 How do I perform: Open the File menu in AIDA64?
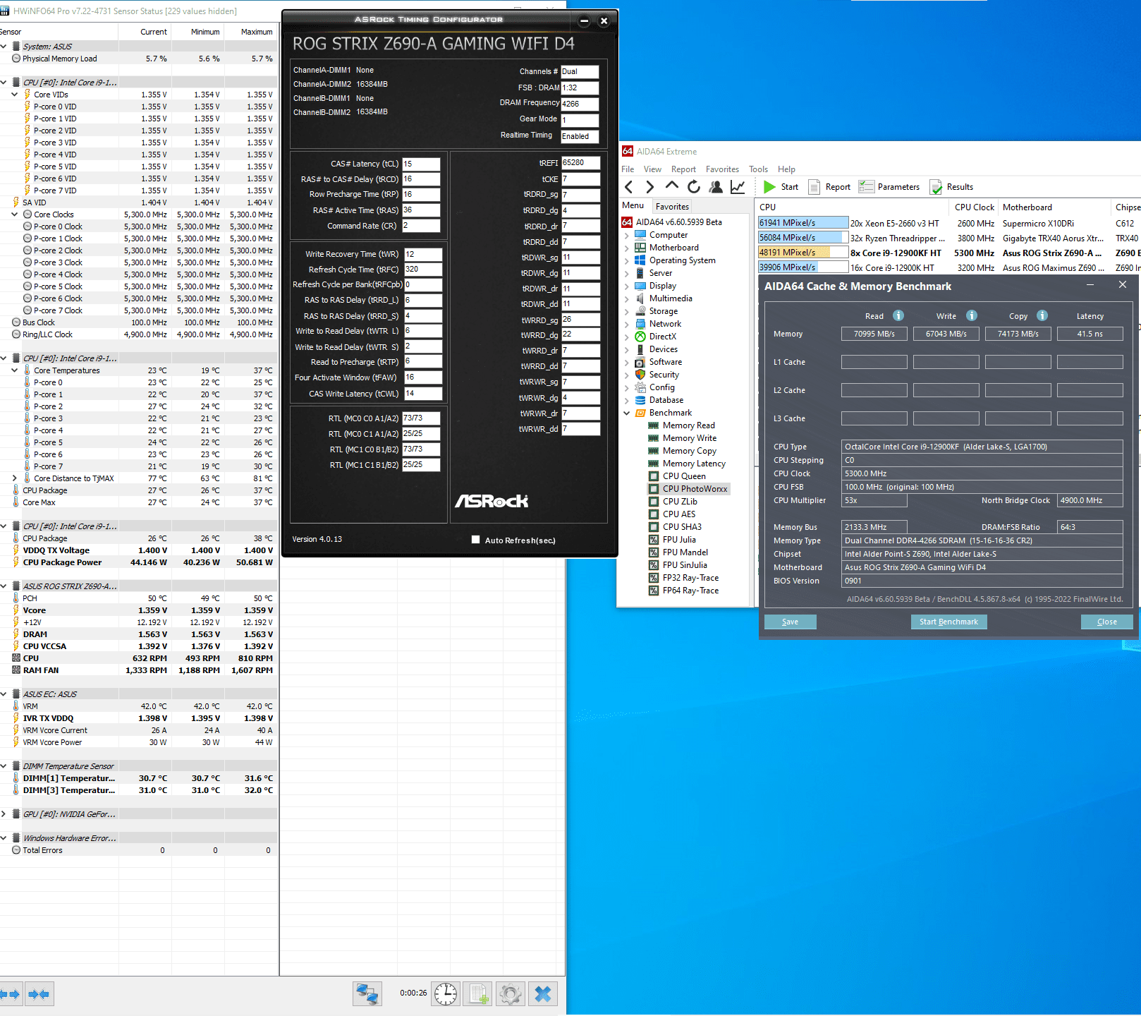(x=628, y=169)
